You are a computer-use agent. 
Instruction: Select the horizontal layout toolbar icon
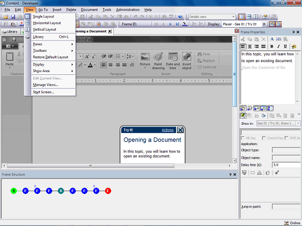[249, 17]
